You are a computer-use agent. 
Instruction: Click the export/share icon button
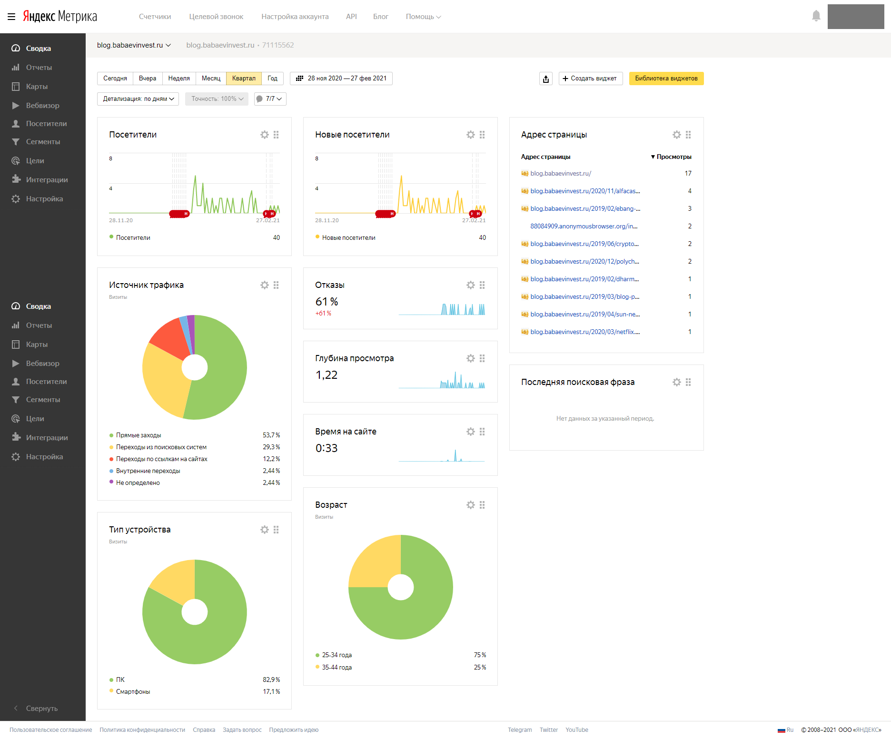tap(546, 79)
